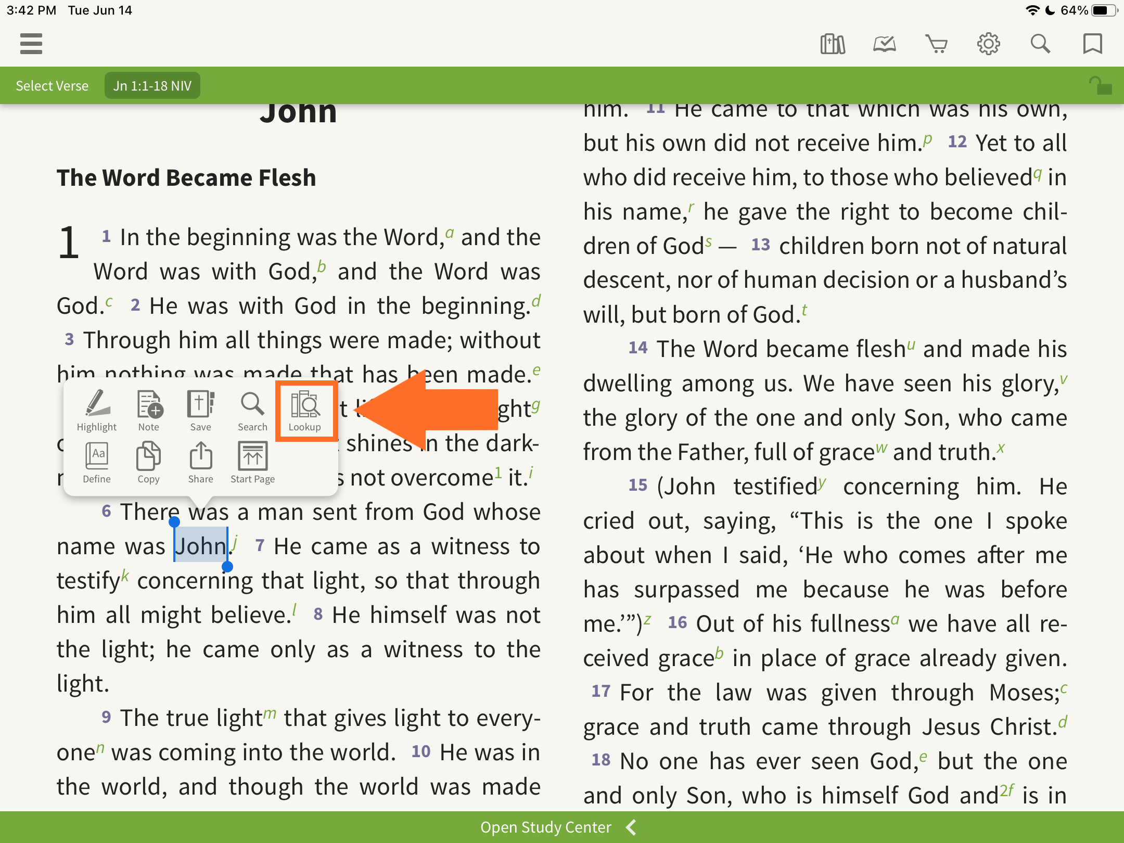Tap the top selection handle on John
Viewport: 1124px width, 843px height.
[174, 521]
